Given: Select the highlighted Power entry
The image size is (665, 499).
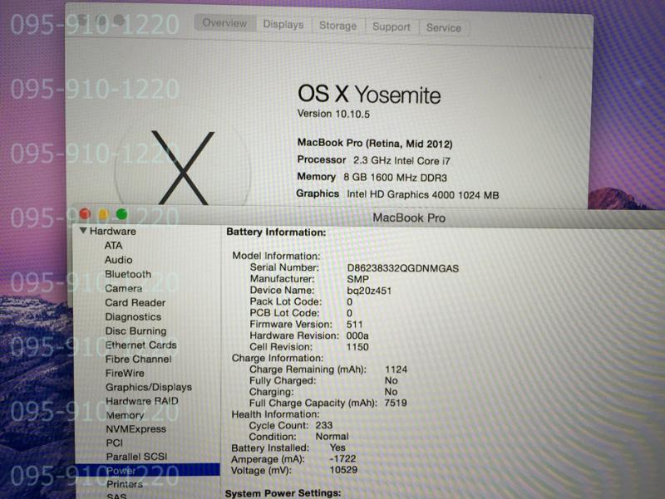Looking at the screenshot, I should pos(148,470).
